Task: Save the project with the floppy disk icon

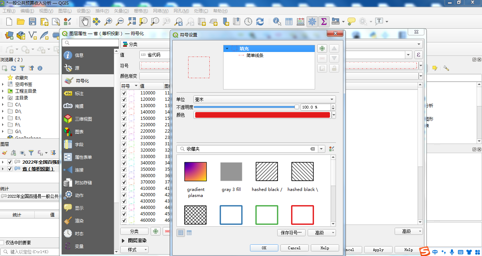Action: [x=32, y=22]
